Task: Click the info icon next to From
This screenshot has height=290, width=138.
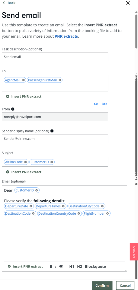Action: click(x=13, y=109)
